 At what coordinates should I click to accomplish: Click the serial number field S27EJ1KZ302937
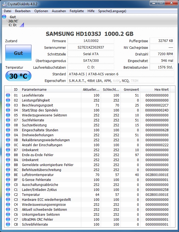(x=91, y=47)
